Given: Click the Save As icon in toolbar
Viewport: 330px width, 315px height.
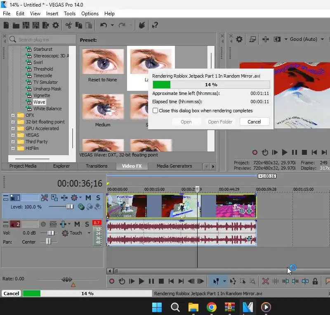Looking at the screenshot, I should point(36,25).
